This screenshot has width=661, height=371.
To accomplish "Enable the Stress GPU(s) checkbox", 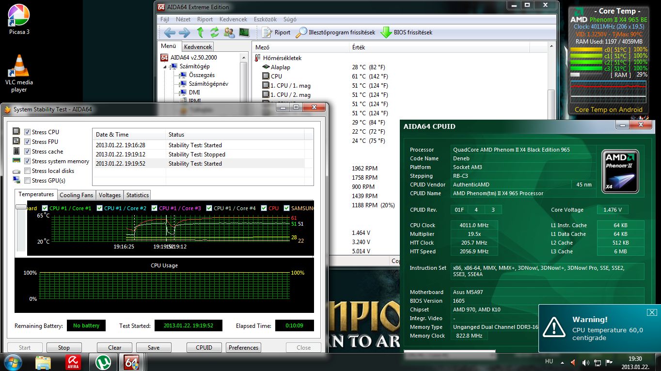I will pos(28,181).
